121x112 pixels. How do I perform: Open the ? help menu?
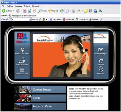click(42, 6)
